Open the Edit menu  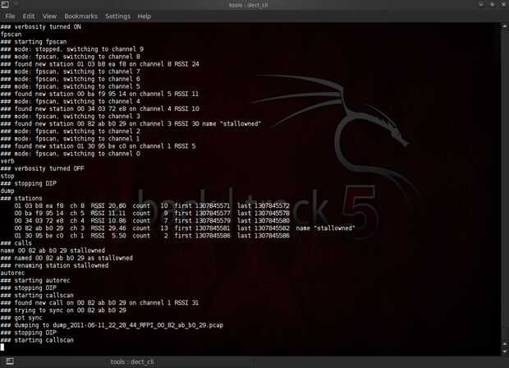pos(29,16)
